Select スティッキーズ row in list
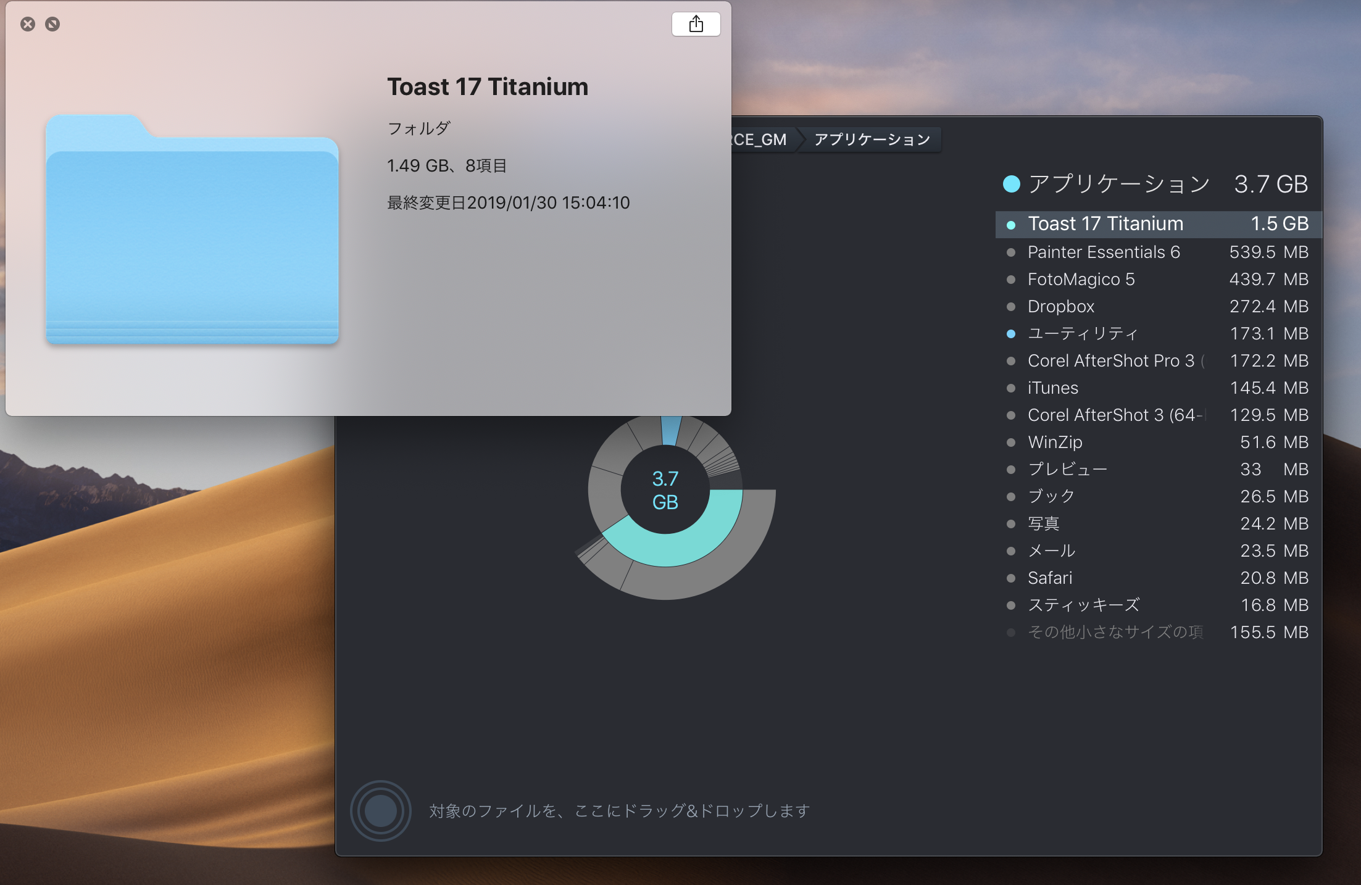This screenshot has width=1361, height=885. coord(1159,605)
